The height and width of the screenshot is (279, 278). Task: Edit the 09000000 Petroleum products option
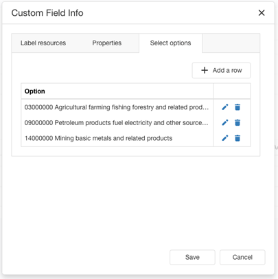(x=225, y=122)
